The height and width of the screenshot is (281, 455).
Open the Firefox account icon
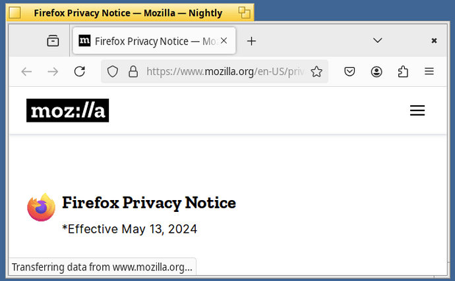coord(377,72)
